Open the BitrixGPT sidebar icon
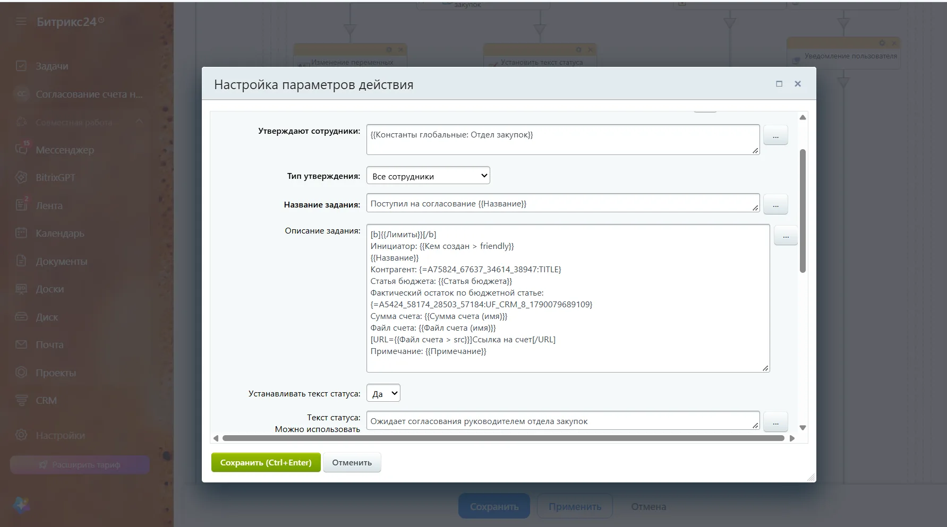Viewport: 947px width, 527px height. click(21, 177)
